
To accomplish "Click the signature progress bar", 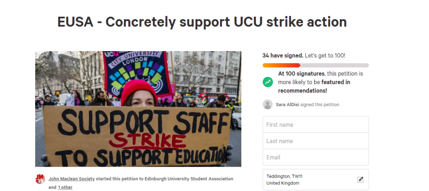I will (316, 65).
